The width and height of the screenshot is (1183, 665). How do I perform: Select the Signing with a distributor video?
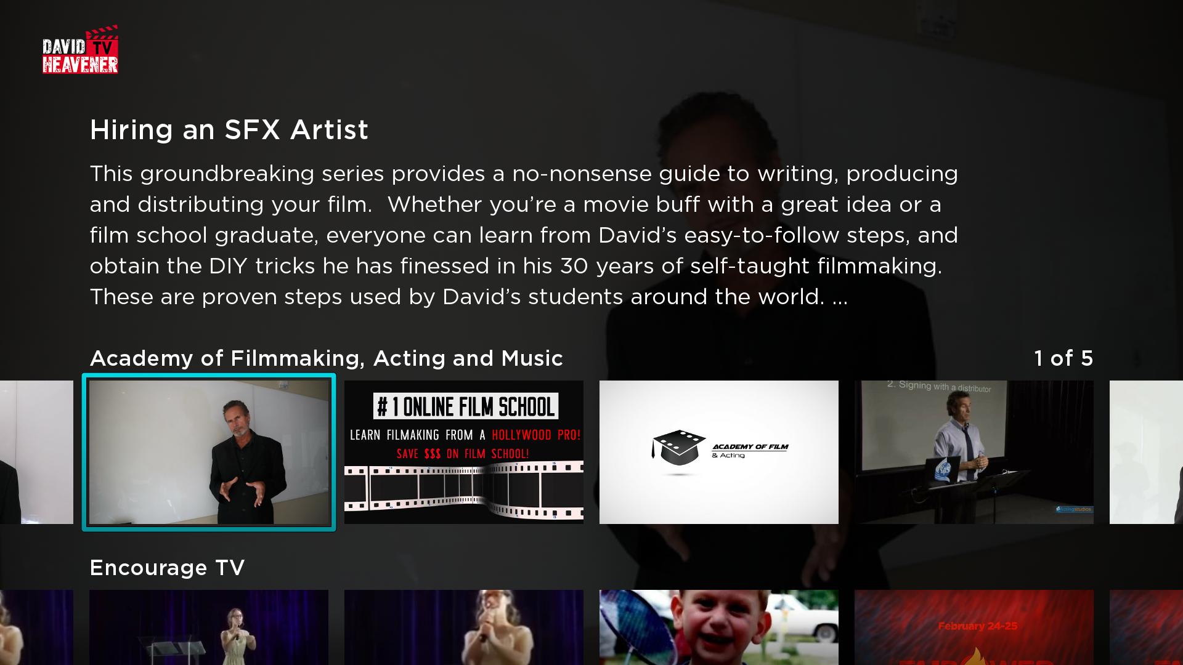(974, 452)
